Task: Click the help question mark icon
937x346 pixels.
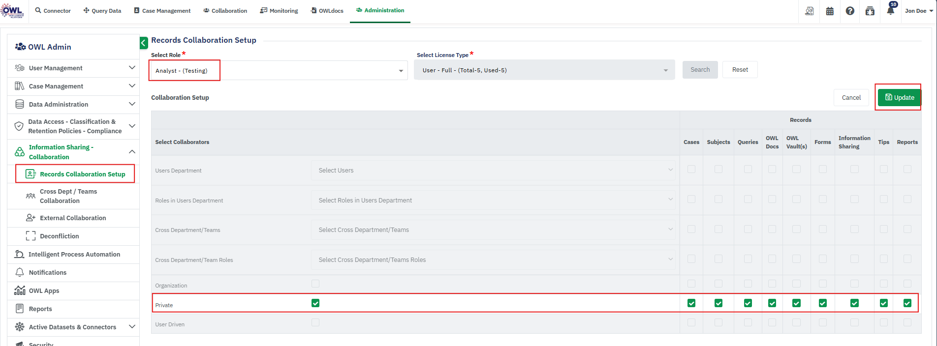Action: pyautogui.click(x=850, y=11)
